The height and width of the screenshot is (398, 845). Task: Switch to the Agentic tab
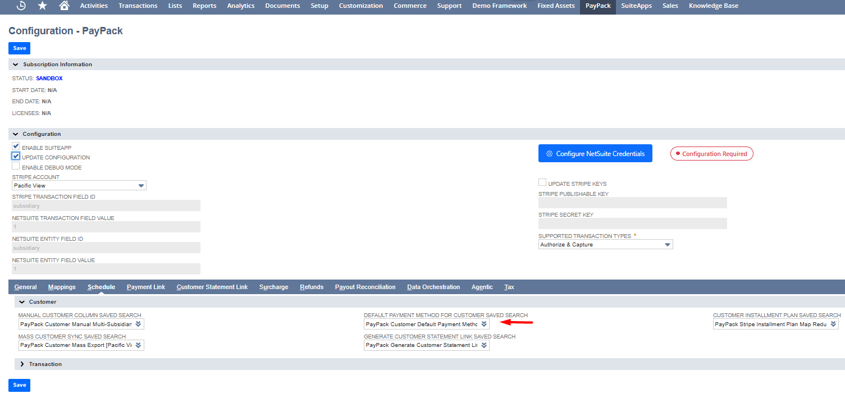click(482, 287)
